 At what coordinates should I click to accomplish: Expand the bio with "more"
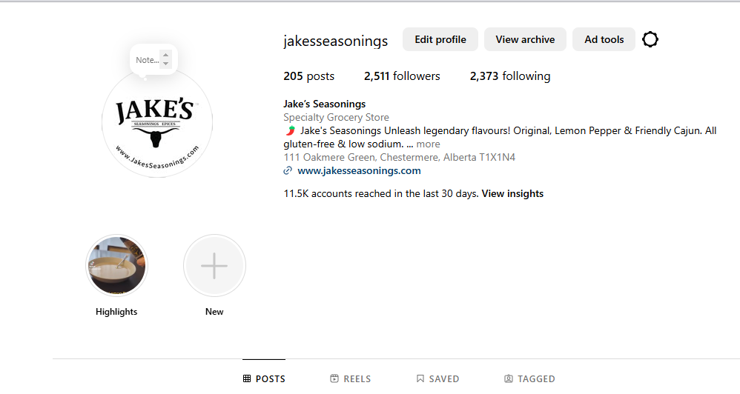click(428, 144)
